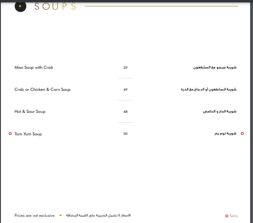Select Tom Yum Soup item
The height and width of the screenshot is (223, 253).
click(28, 134)
